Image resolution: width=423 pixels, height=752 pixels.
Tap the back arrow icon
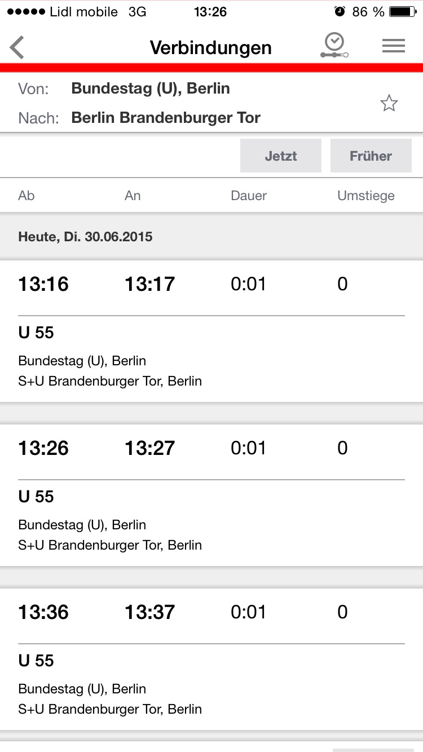tap(18, 47)
